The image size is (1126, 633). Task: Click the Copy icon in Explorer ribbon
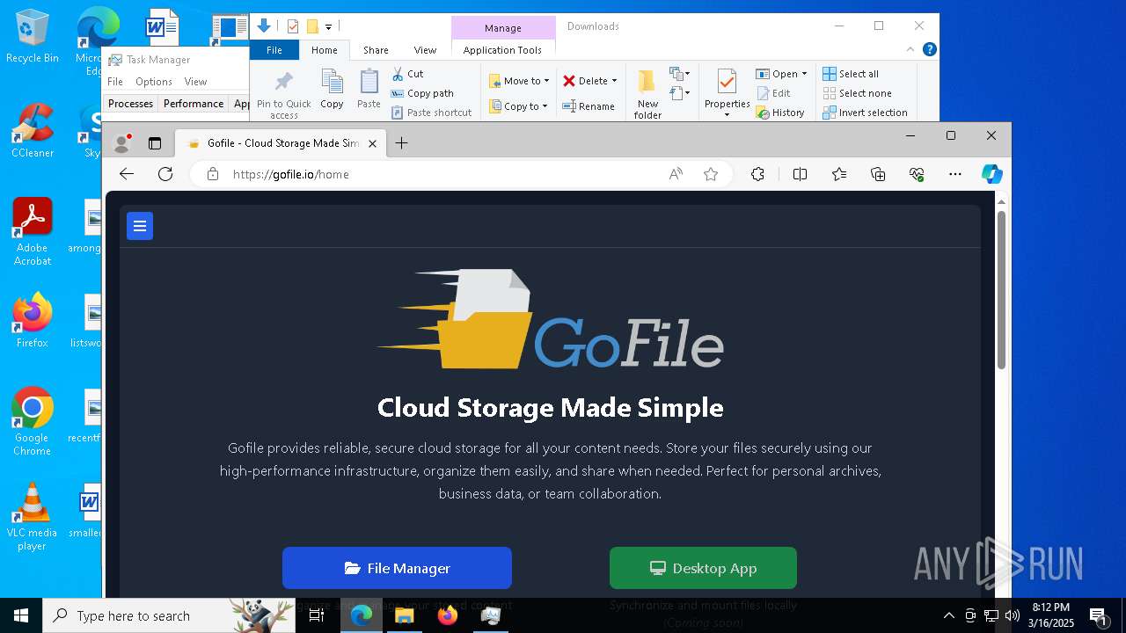pos(332,89)
